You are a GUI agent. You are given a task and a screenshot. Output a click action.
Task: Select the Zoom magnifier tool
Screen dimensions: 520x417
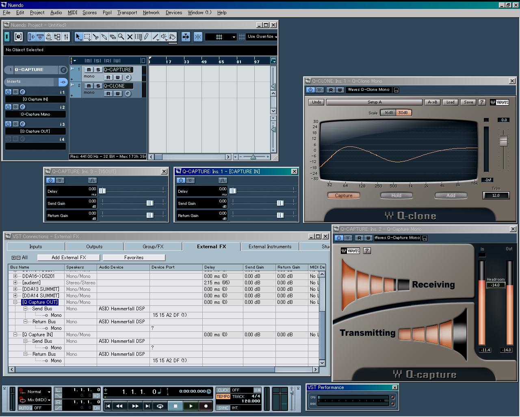121,37
